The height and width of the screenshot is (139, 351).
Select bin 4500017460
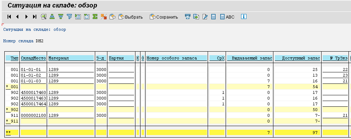pos(33,92)
